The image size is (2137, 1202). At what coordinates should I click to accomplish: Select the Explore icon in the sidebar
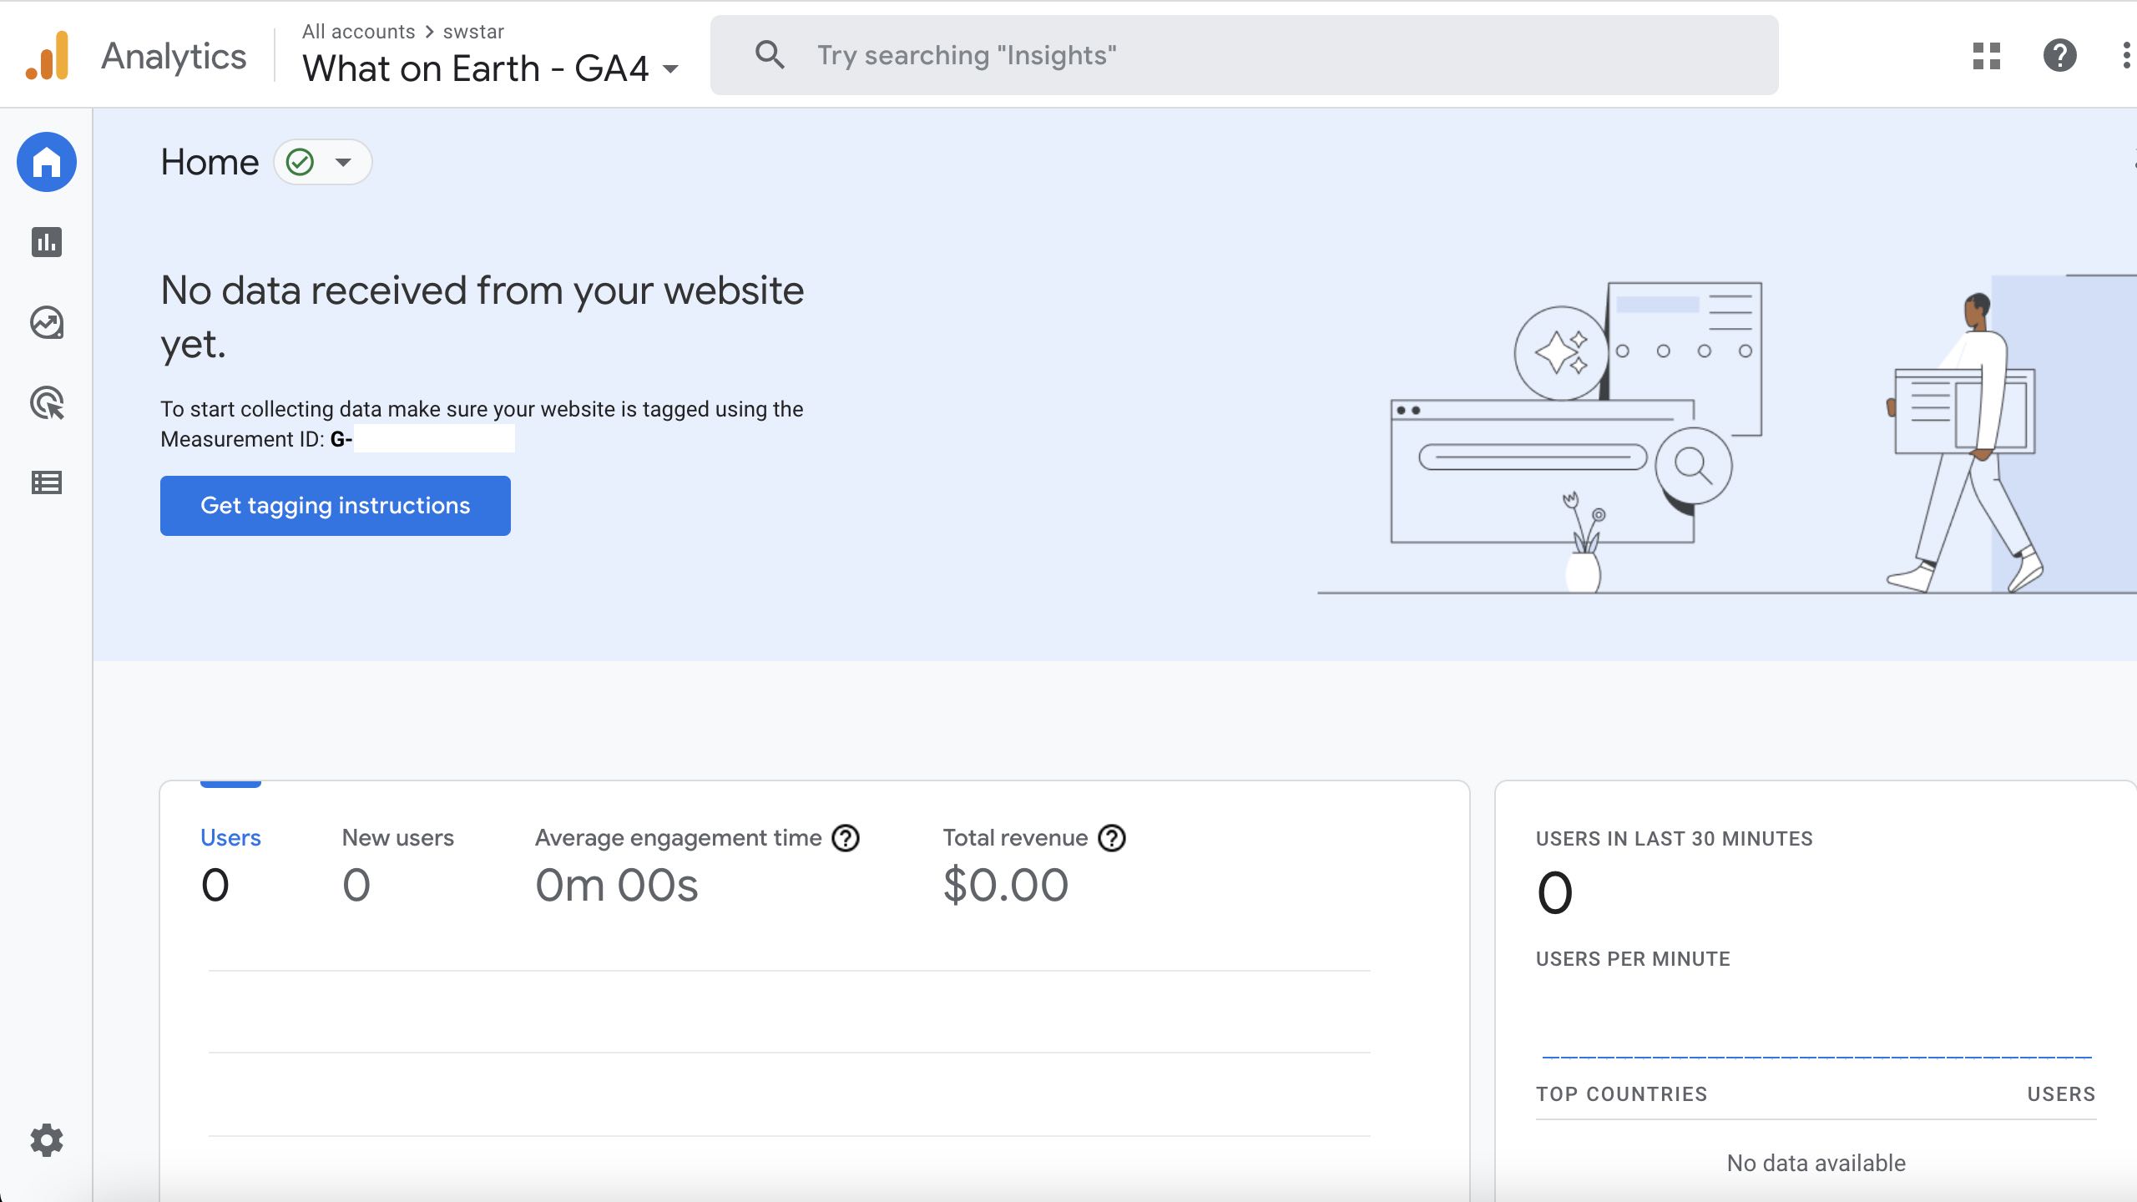[47, 323]
